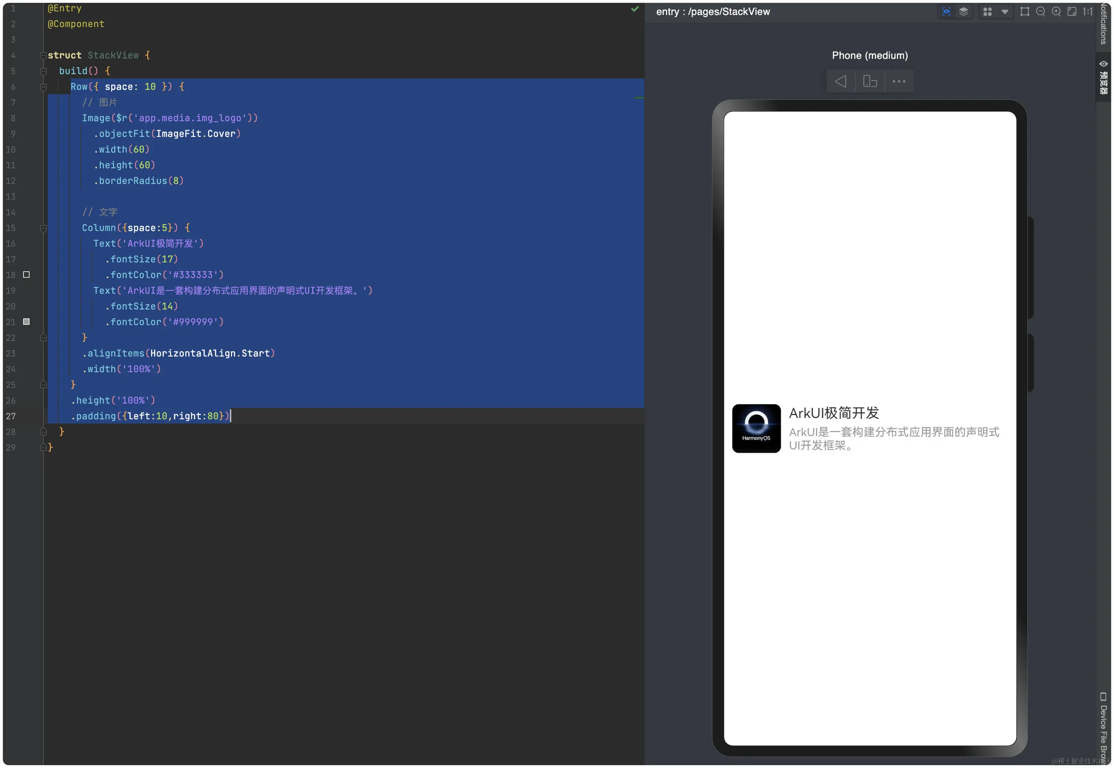Toggle the inspector eye icon in previewer toolbar

coord(946,11)
